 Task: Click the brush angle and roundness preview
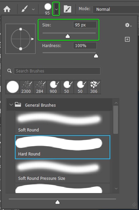pos(21,39)
